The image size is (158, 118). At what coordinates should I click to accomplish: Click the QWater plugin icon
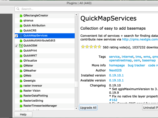pos(21,66)
